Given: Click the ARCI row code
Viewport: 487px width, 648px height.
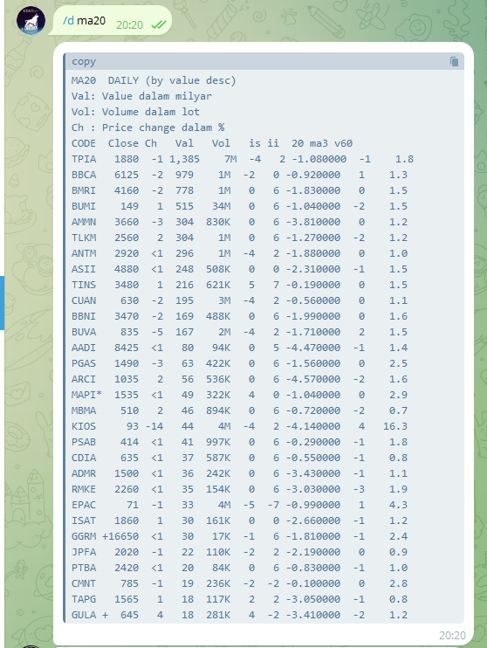Looking at the screenshot, I should click(84, 378).
